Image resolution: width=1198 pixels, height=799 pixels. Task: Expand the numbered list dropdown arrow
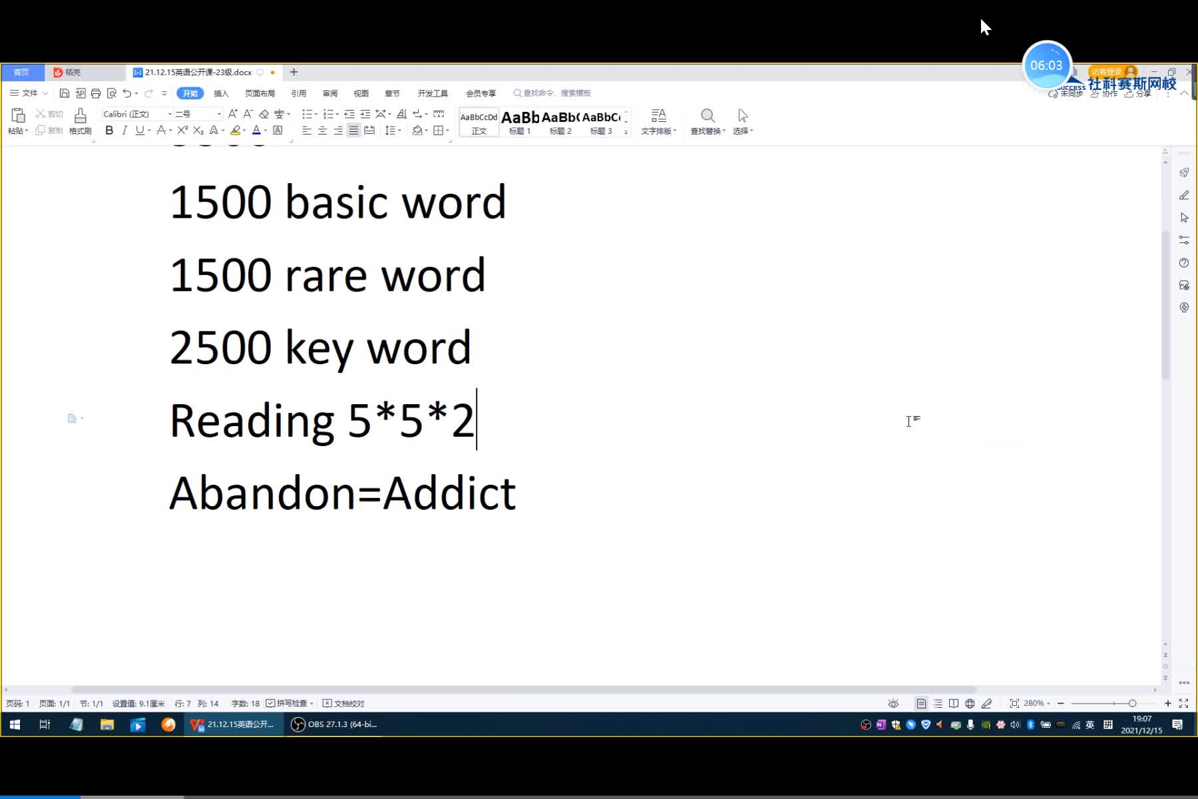coord(337,114)
